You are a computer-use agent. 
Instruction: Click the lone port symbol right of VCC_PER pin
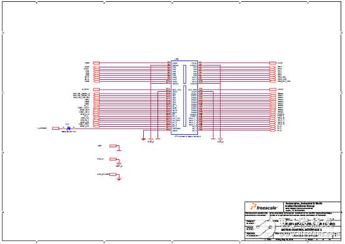point(273,89)
